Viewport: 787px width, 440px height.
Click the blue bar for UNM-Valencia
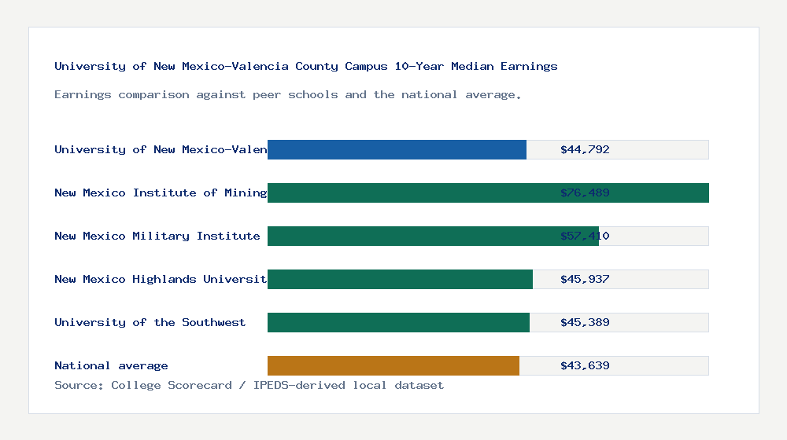coord(397,149)
